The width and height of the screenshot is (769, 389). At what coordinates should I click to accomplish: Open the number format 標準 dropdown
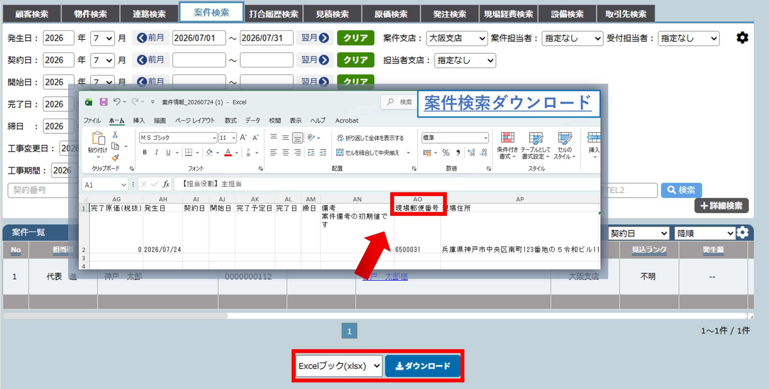coord(485,138)
